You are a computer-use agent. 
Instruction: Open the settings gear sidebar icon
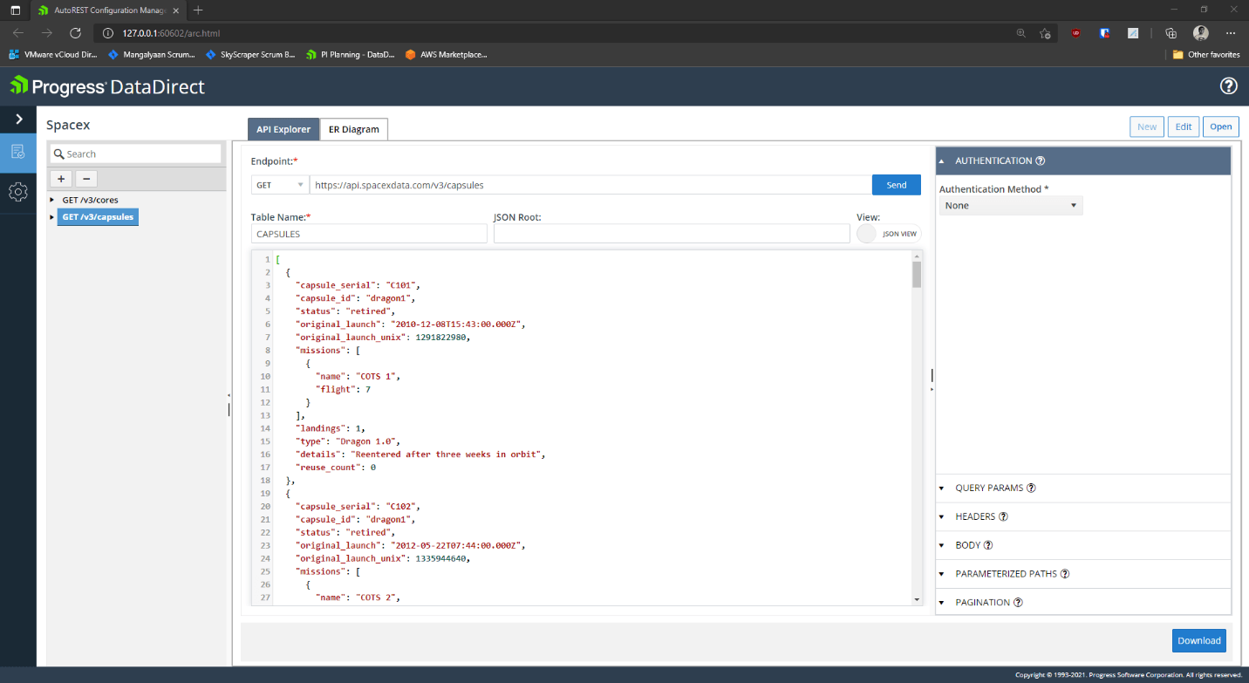[17, 191]
